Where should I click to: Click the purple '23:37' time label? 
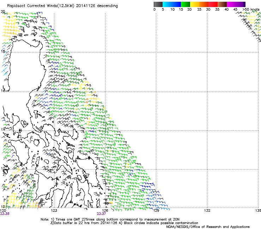click(x=101, y=214)
